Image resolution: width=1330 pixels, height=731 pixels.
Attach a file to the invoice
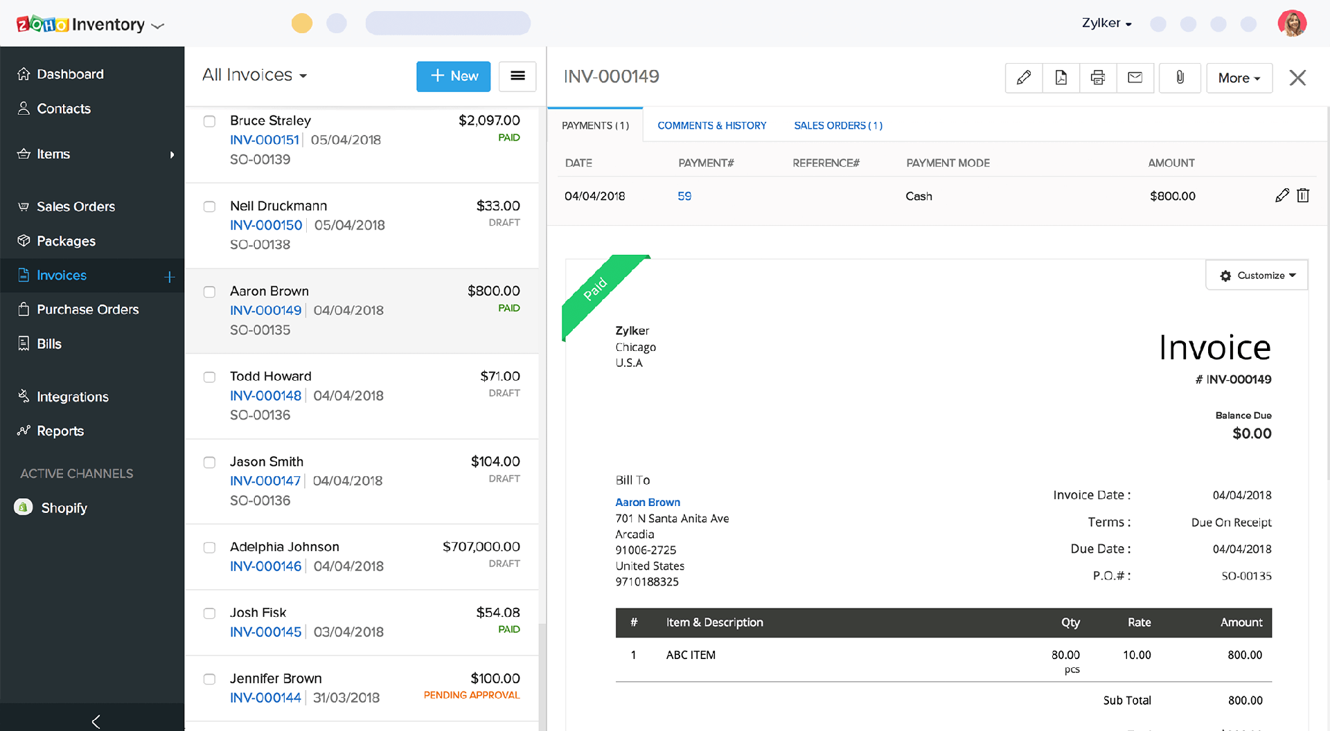(1179, 78)
